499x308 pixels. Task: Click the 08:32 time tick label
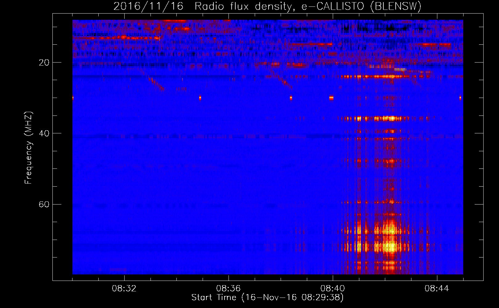point(124,289)
